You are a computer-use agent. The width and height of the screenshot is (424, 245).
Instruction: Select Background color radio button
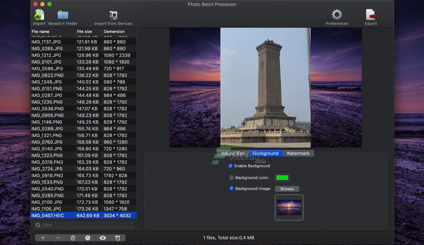click(x=231, y=178)
